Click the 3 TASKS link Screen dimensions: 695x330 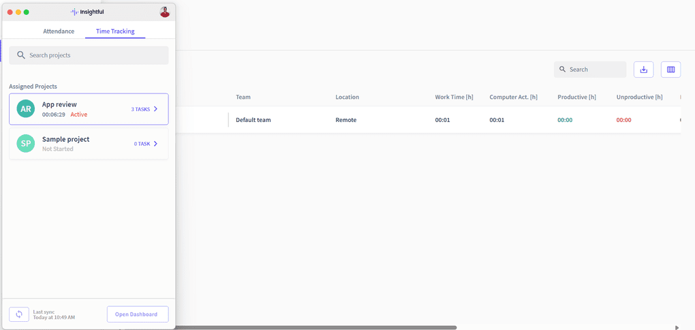140,109
